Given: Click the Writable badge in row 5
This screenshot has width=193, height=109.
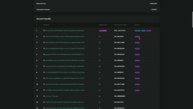Looking at the screenshot, I should [x=137, y=54].
